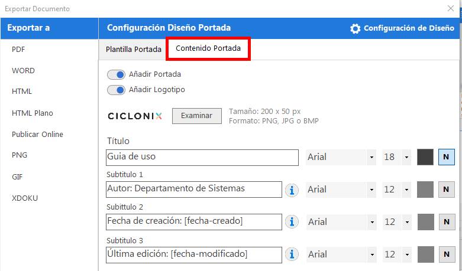Disable the Añadir Portada switch
The width and height of the screenshot is (462, 271).
tap(116, 74)
